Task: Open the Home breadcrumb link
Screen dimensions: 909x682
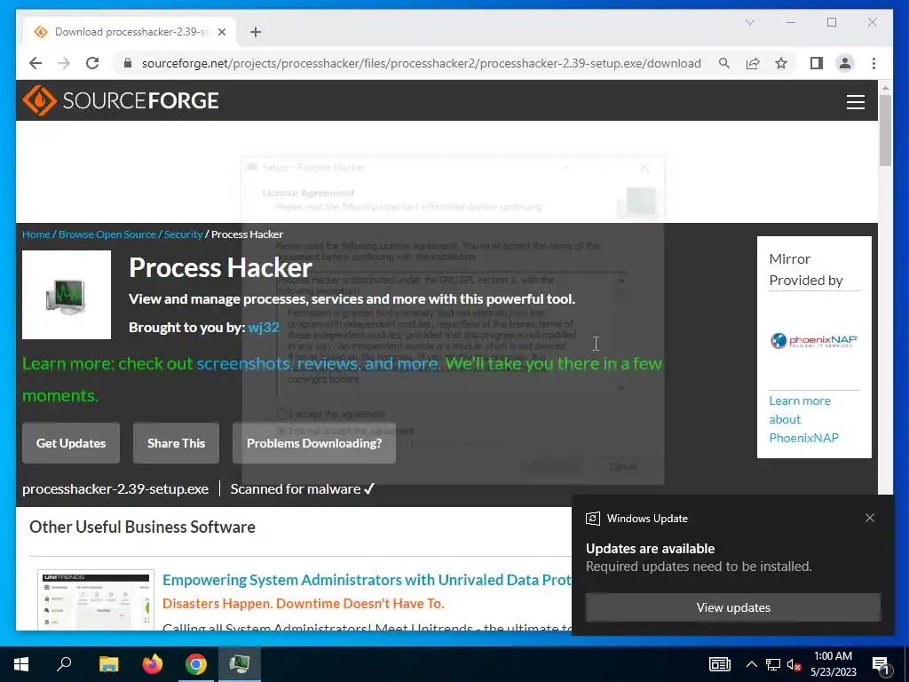Action: (x=36, y=234)
